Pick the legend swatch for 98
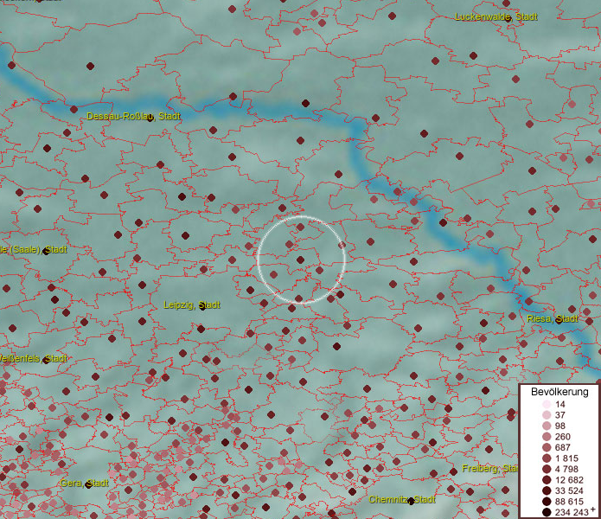Image resolution: width=601 pixels, height=519 pixels. click(547, 426)
